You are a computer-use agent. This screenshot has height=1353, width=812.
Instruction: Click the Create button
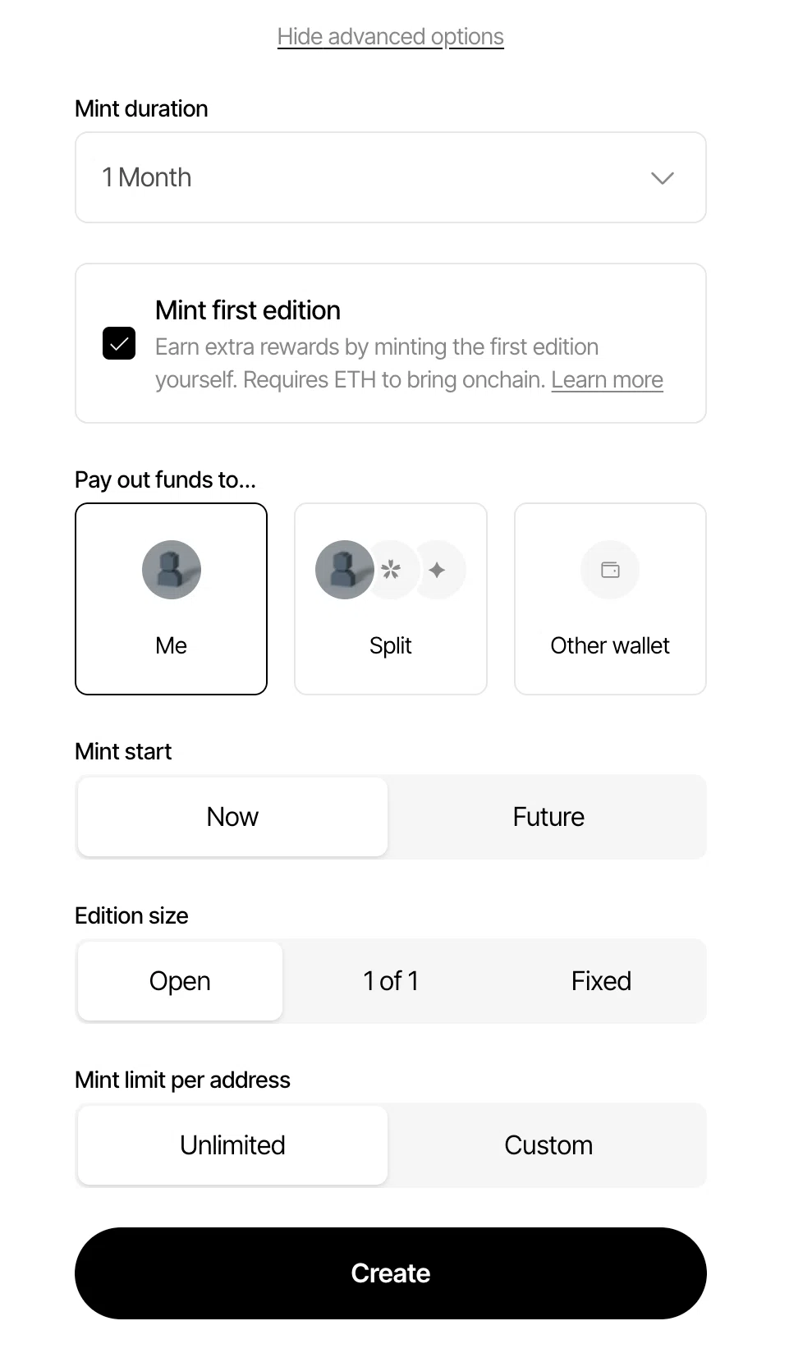391,1273
